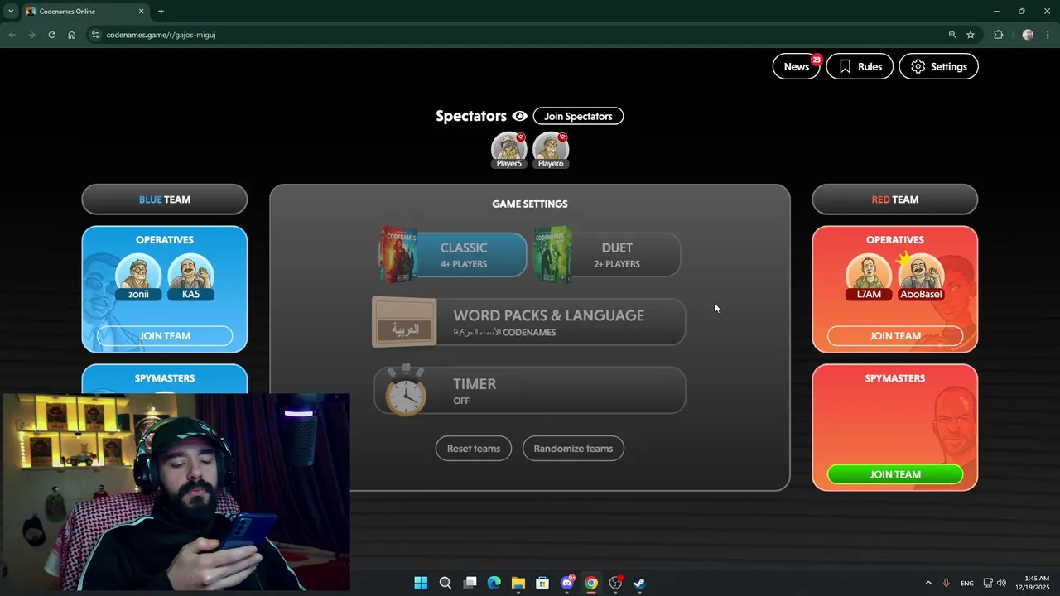Click the Chrome taskbar icon
The image size is (1060, 596).
pyautogui.click(x=591, y=583)
